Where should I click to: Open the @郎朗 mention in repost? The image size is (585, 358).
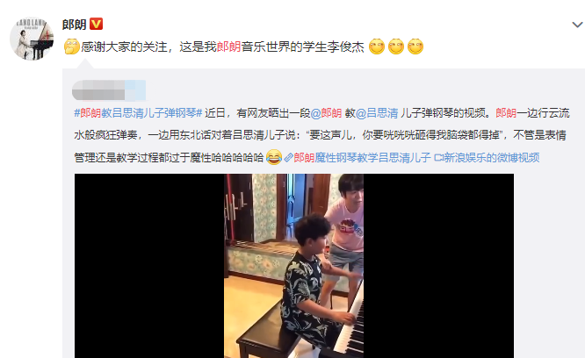pyautogui.click(x=326, y=113)
